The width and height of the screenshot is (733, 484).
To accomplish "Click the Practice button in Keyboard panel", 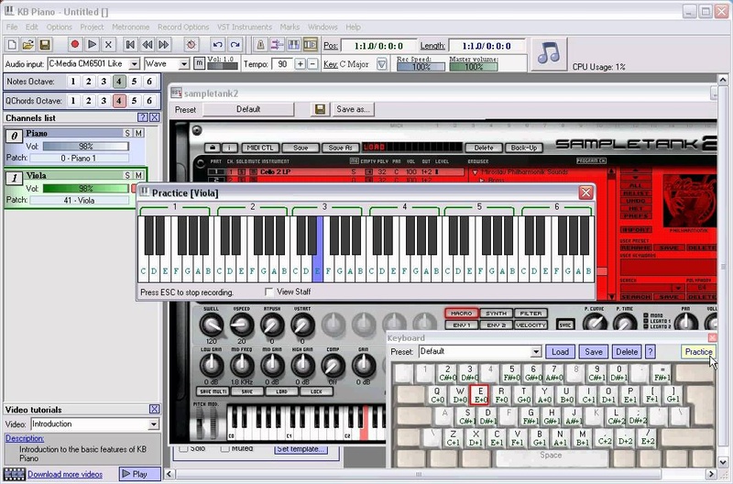I will click(698, 352).
